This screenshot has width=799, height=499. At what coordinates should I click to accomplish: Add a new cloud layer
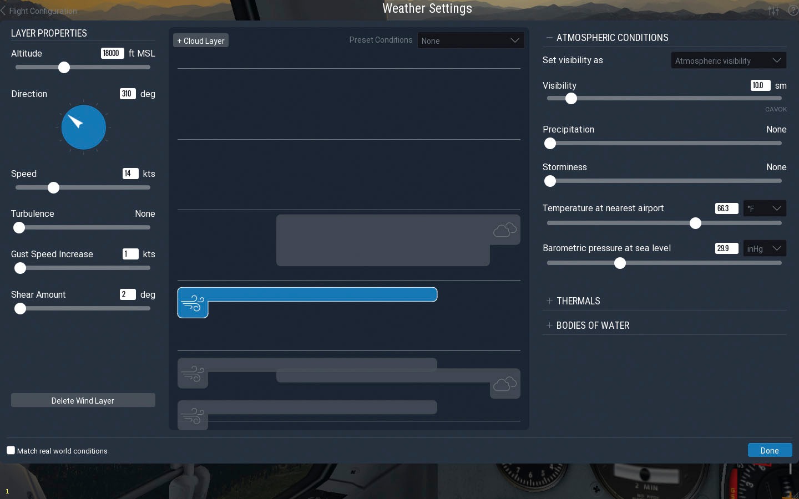point(201,40)
